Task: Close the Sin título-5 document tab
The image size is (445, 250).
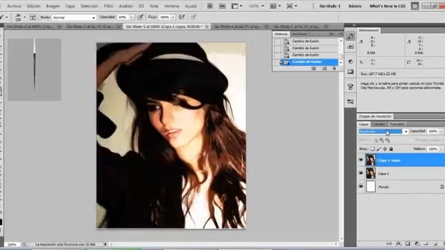Action: [207, 26]
